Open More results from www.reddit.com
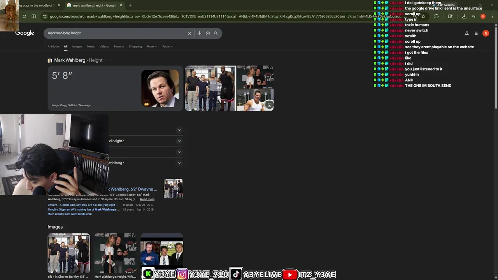The height and width of the screenshot is (280, 498). click(x=70, y=214)
